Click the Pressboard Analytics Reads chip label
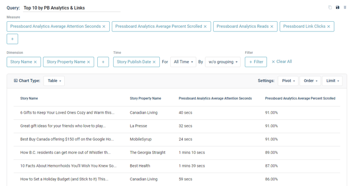 243,26
